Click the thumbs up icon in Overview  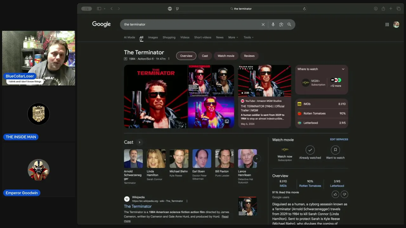335,194
